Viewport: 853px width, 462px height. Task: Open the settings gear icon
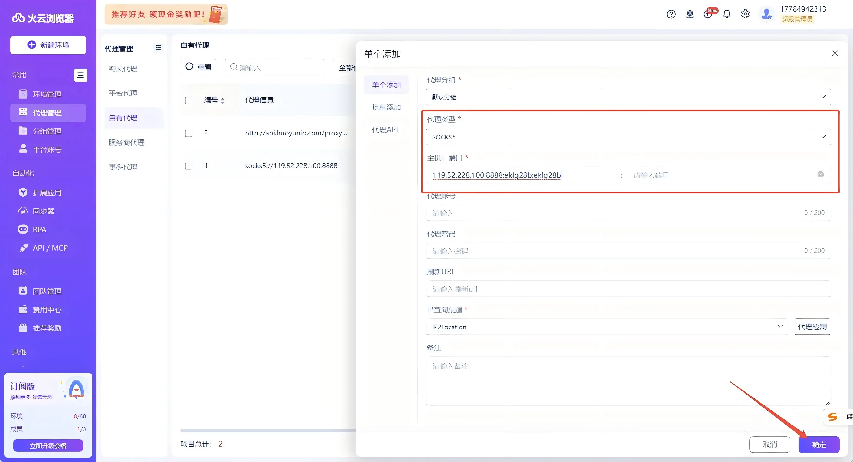(745, 14)
